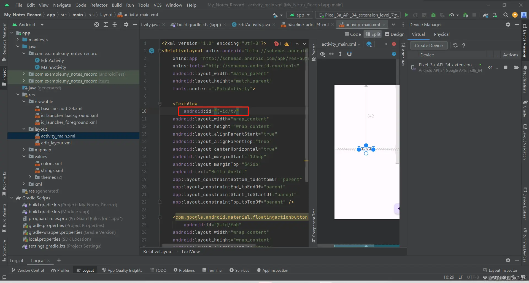Toggle the Resource Manager side tab
Viewport: 529px width, 283px height.
[x=4, y=42]
